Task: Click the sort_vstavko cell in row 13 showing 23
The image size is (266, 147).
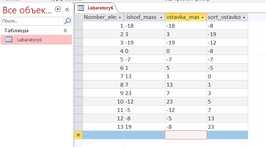Action: [x=227, y=127]
